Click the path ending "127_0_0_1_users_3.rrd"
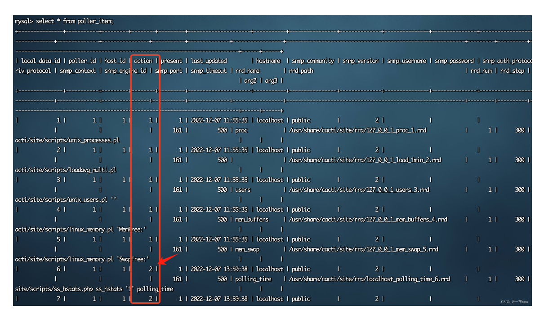Viewport: 544px width, 314px height. [359, 190]
